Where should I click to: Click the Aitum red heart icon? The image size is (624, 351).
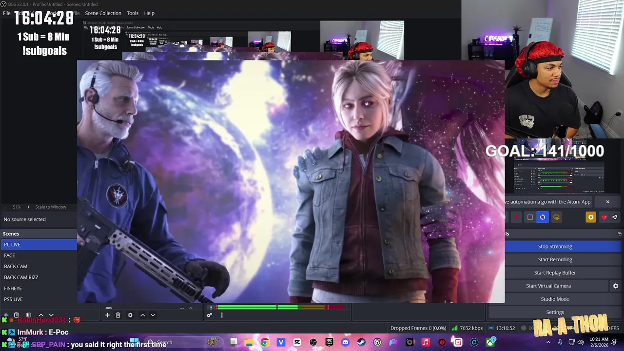pyautogui.click(x=604, y=217)
